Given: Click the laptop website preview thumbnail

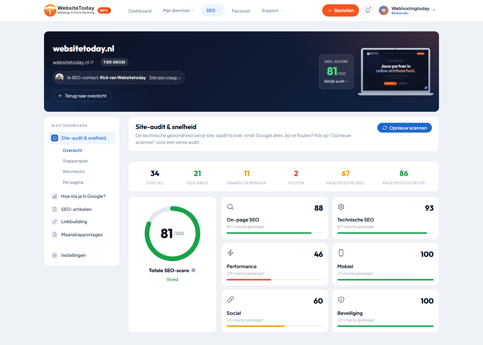Looking at the screenshot, I should 395,72.
